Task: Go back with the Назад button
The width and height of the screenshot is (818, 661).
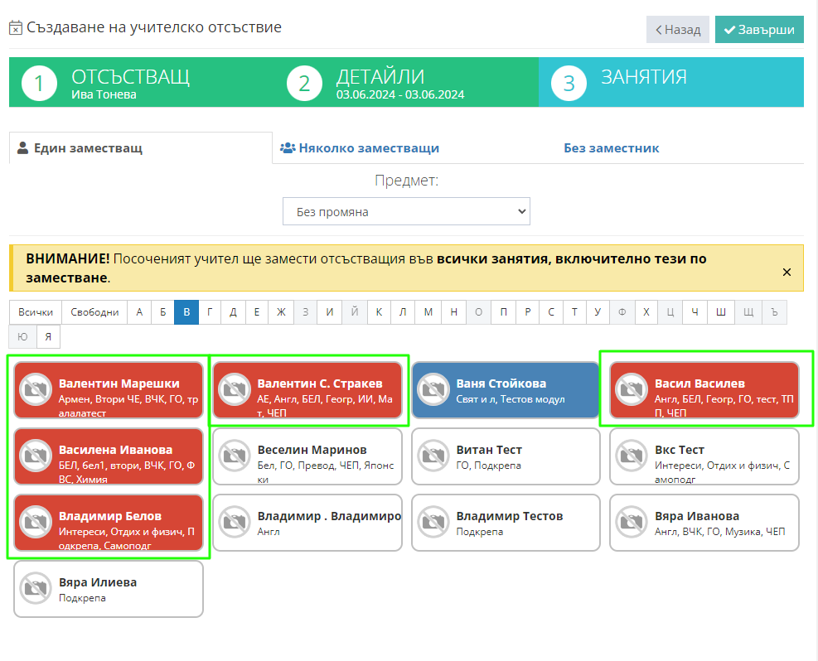Action: [677, 29]
